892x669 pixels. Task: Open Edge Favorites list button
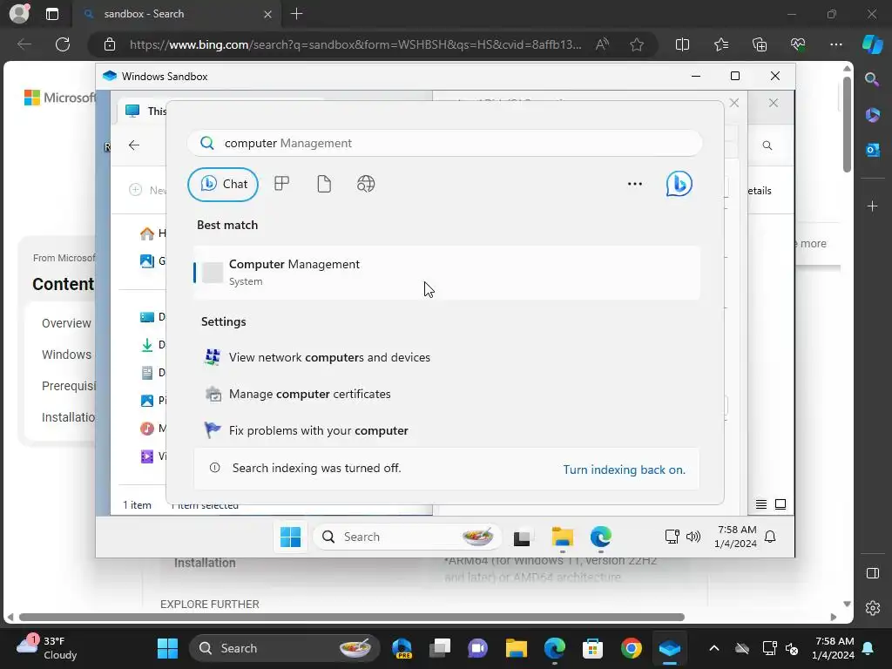pos(721,44)
